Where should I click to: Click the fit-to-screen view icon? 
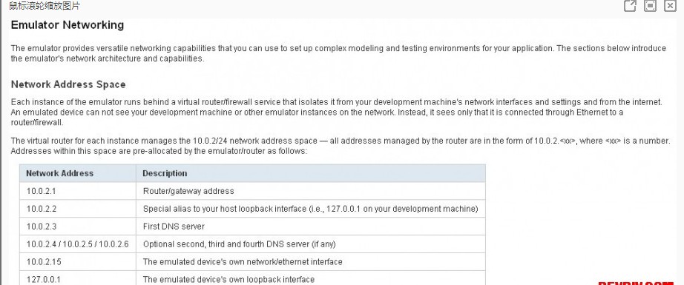[x=651, y=6]
